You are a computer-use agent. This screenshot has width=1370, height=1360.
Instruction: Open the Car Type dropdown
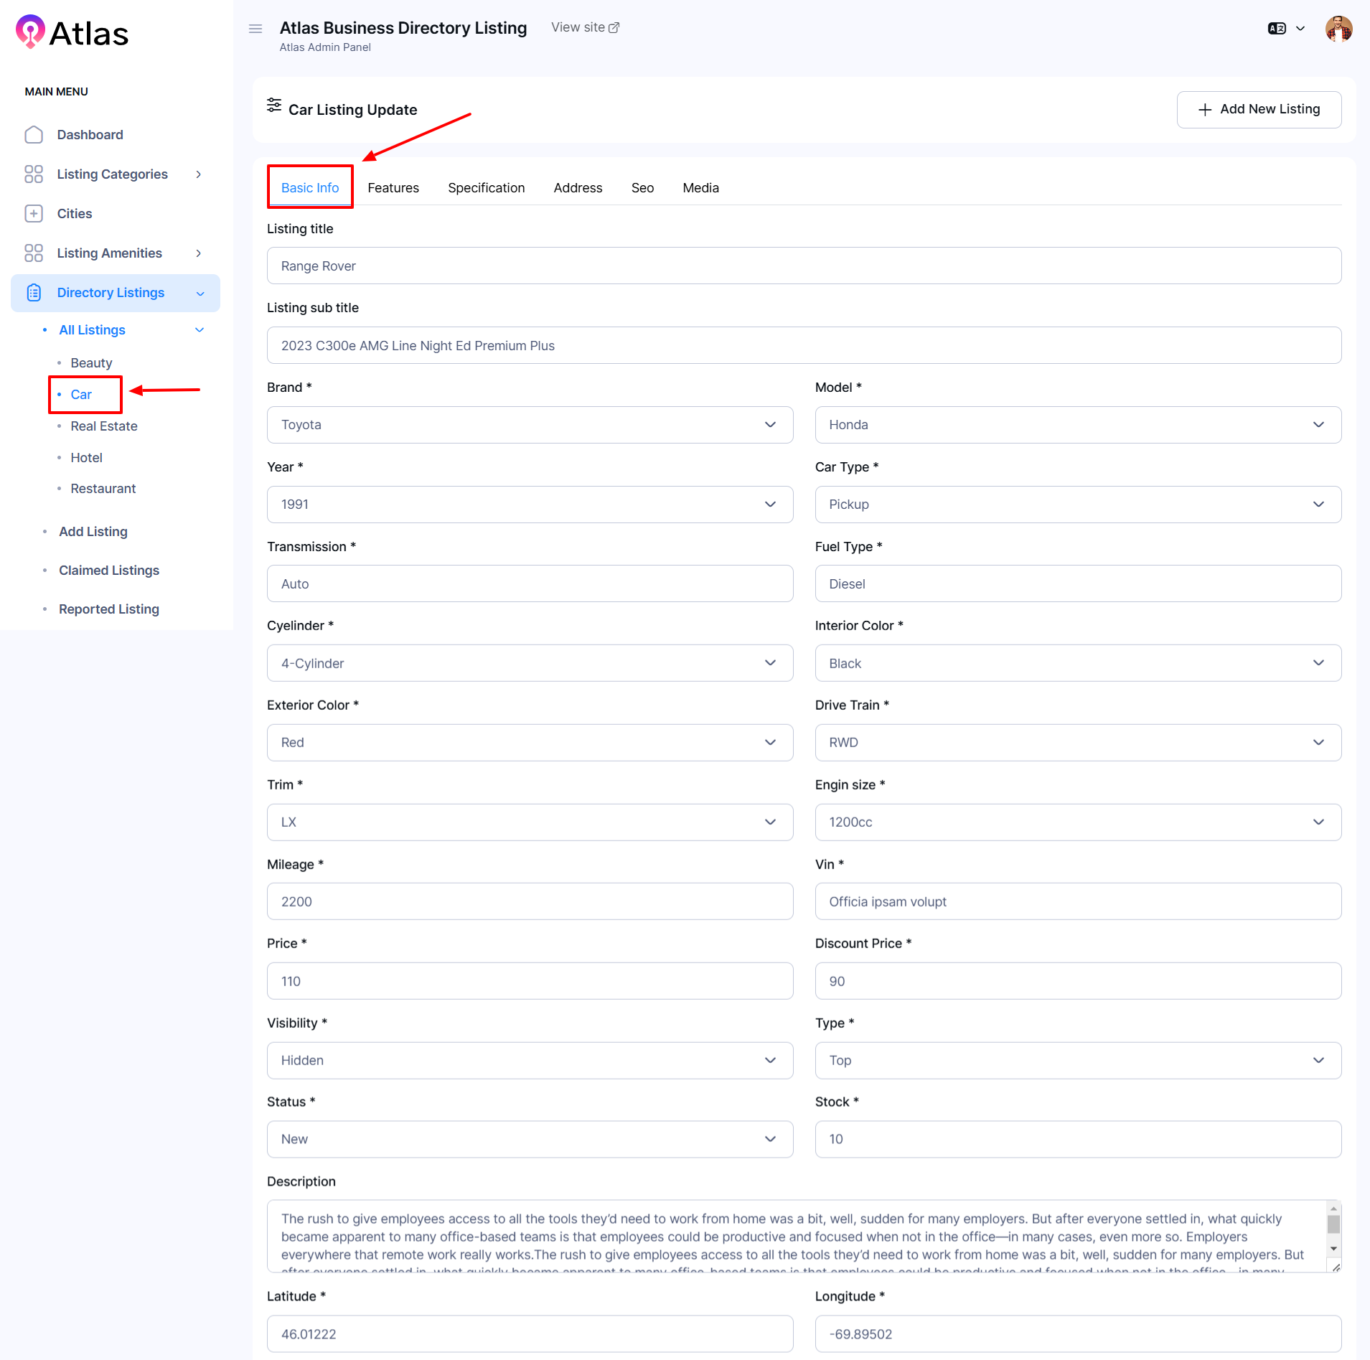[x=1077, y=505]
